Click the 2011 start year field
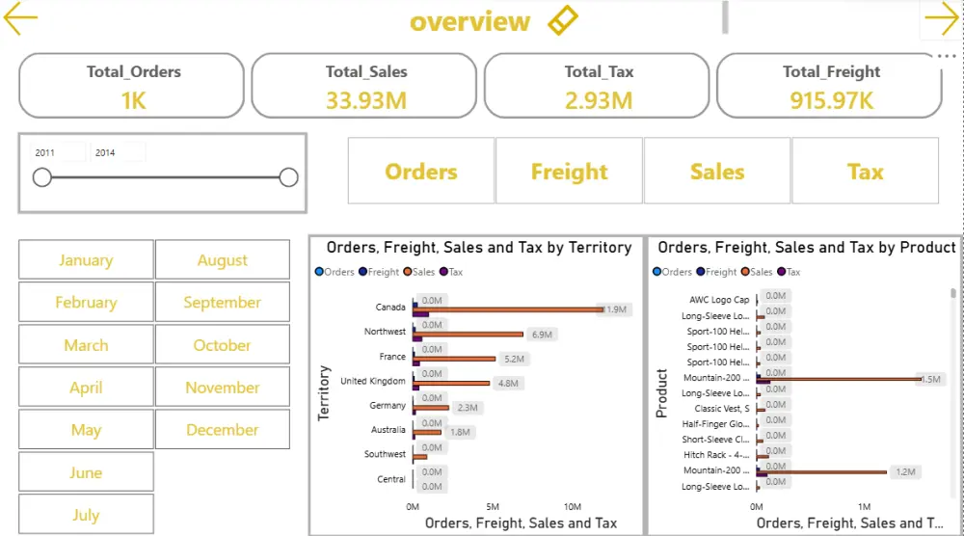This screenshot has width=964, height=536. click(x=58, y=152)
